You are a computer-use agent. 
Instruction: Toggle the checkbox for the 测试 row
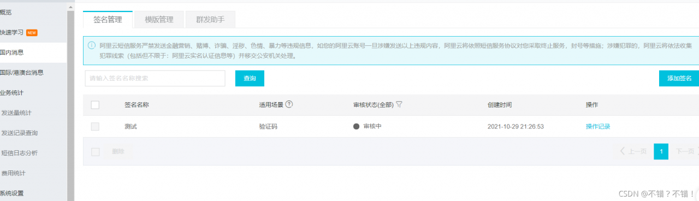click(x=95, y=126)
